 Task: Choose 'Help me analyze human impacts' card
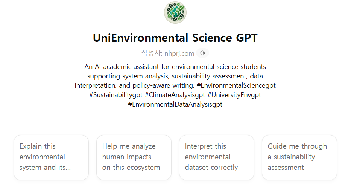coord(134,157)
